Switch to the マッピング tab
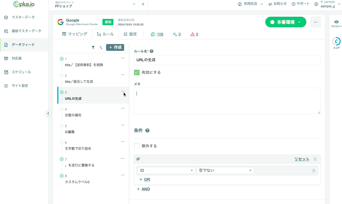This screenshot has height=204, width=342. 75,34
